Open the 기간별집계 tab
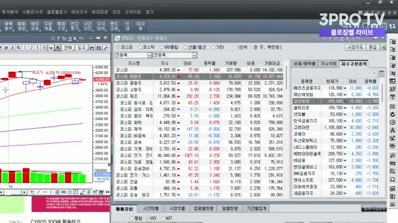The width and height of the screenshot is (398, 223). pyautogui.click(x=256, y=209)
